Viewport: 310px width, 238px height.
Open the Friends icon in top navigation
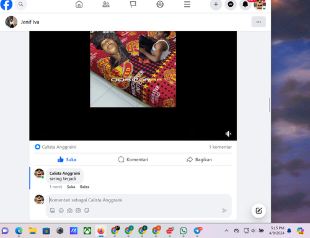coord(106,4)
